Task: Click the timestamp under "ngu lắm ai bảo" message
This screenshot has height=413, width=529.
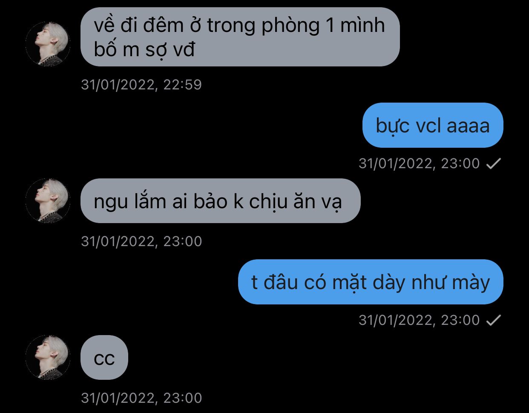Action: pos(141,241)
